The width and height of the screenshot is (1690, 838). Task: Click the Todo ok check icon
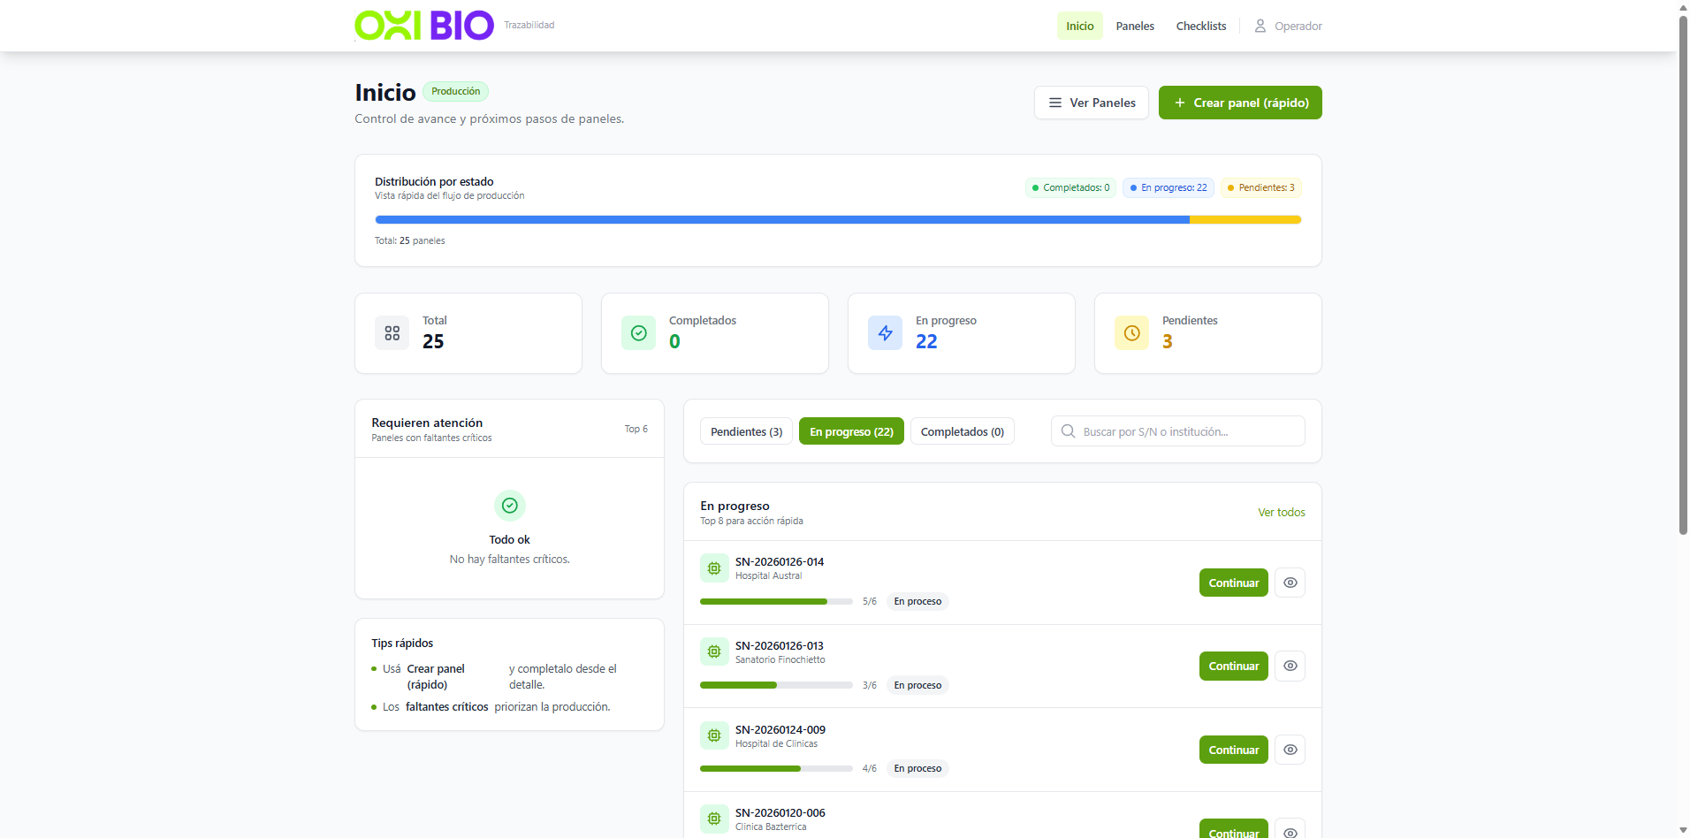click(x=510, y=506)
